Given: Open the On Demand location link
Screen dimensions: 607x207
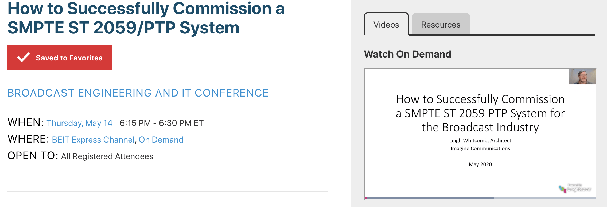Looking at the screenshot, I should [x=161, y=140].
